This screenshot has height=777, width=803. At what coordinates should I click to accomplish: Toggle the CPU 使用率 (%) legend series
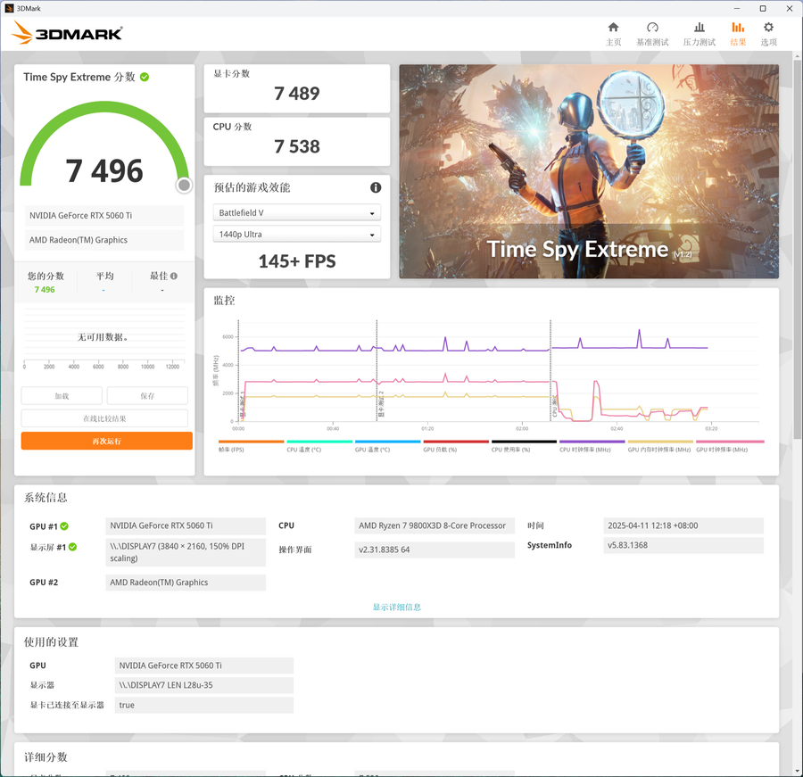tap(524, 446)
